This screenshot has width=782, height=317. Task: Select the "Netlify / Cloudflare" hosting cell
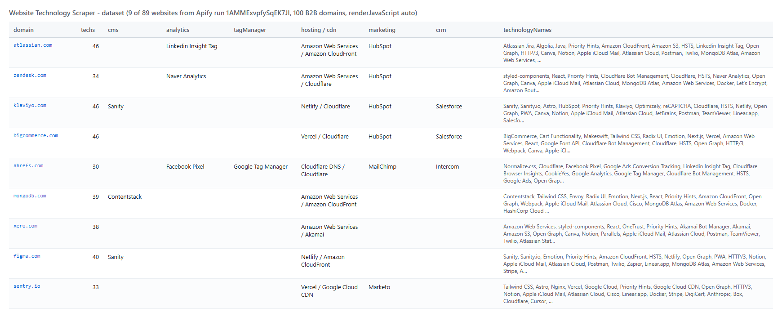pos(325,107)
